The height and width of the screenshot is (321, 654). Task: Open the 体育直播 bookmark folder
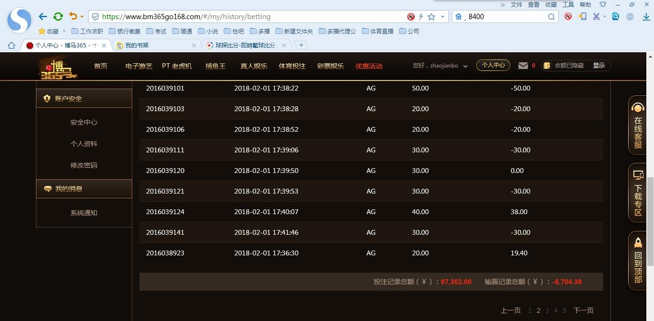pyautogui.click(x=378, y=31)
